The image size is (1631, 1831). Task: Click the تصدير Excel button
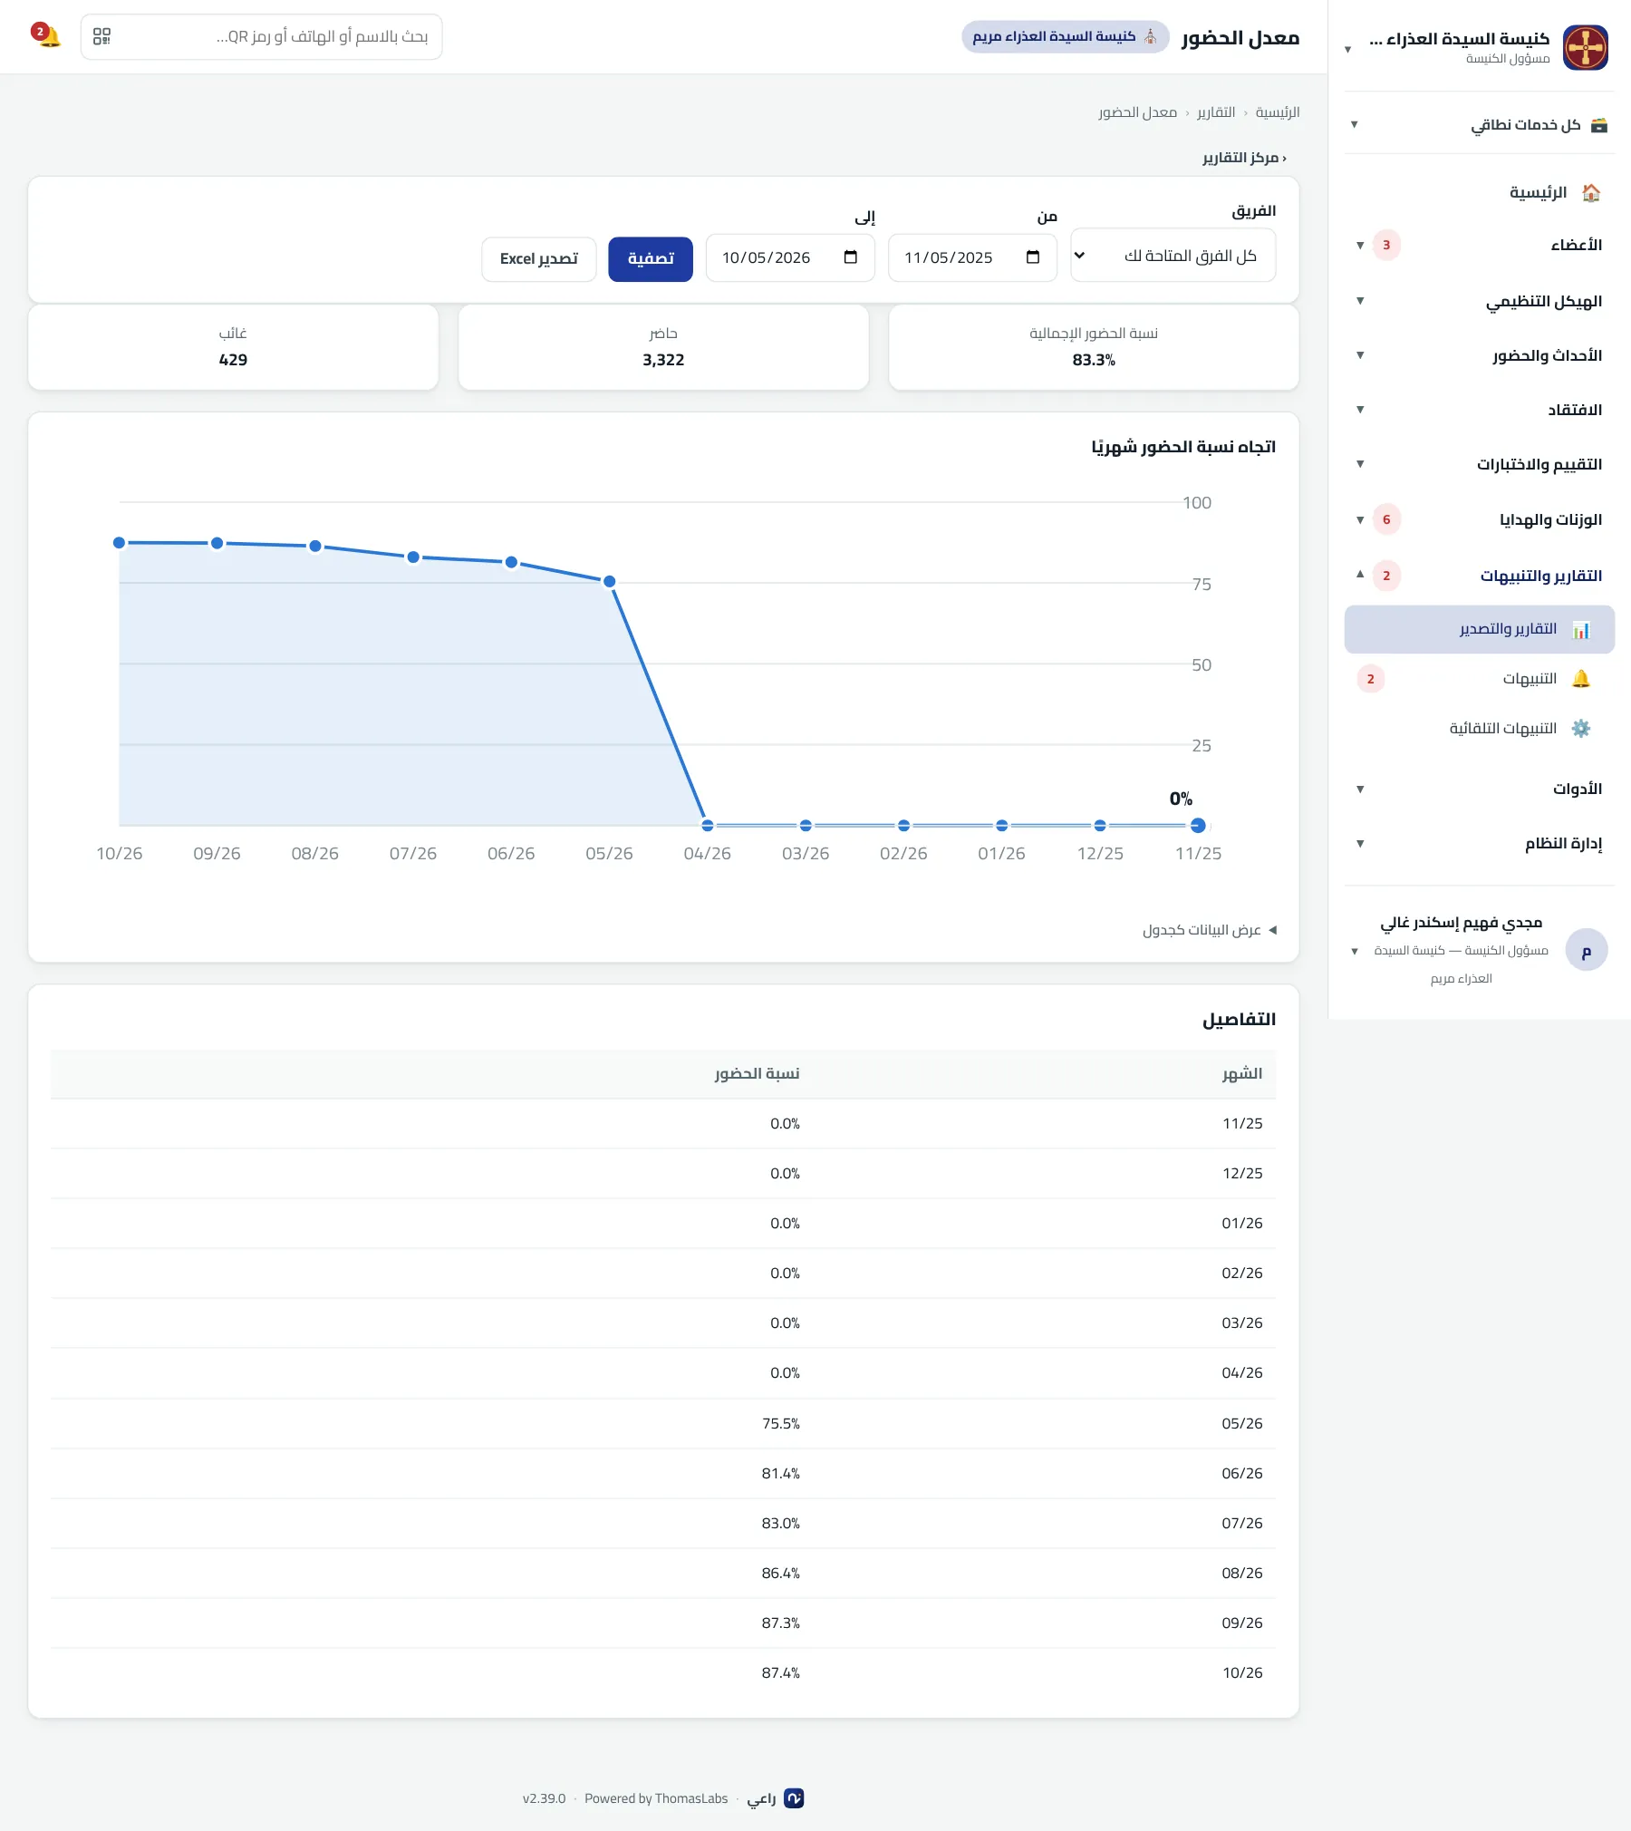(x=539, y=259)
